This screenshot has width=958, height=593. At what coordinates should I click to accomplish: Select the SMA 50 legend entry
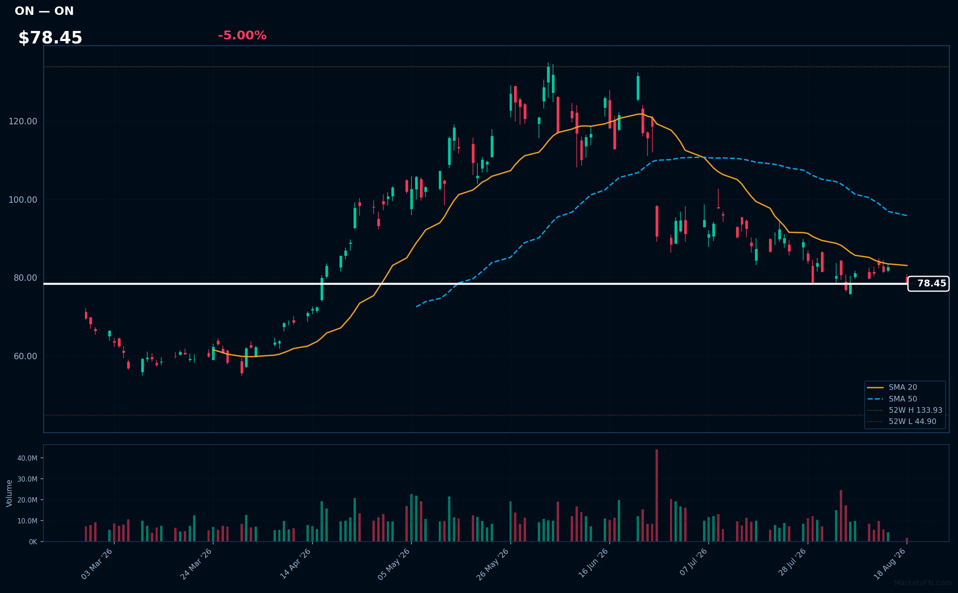tap(893, 399)
